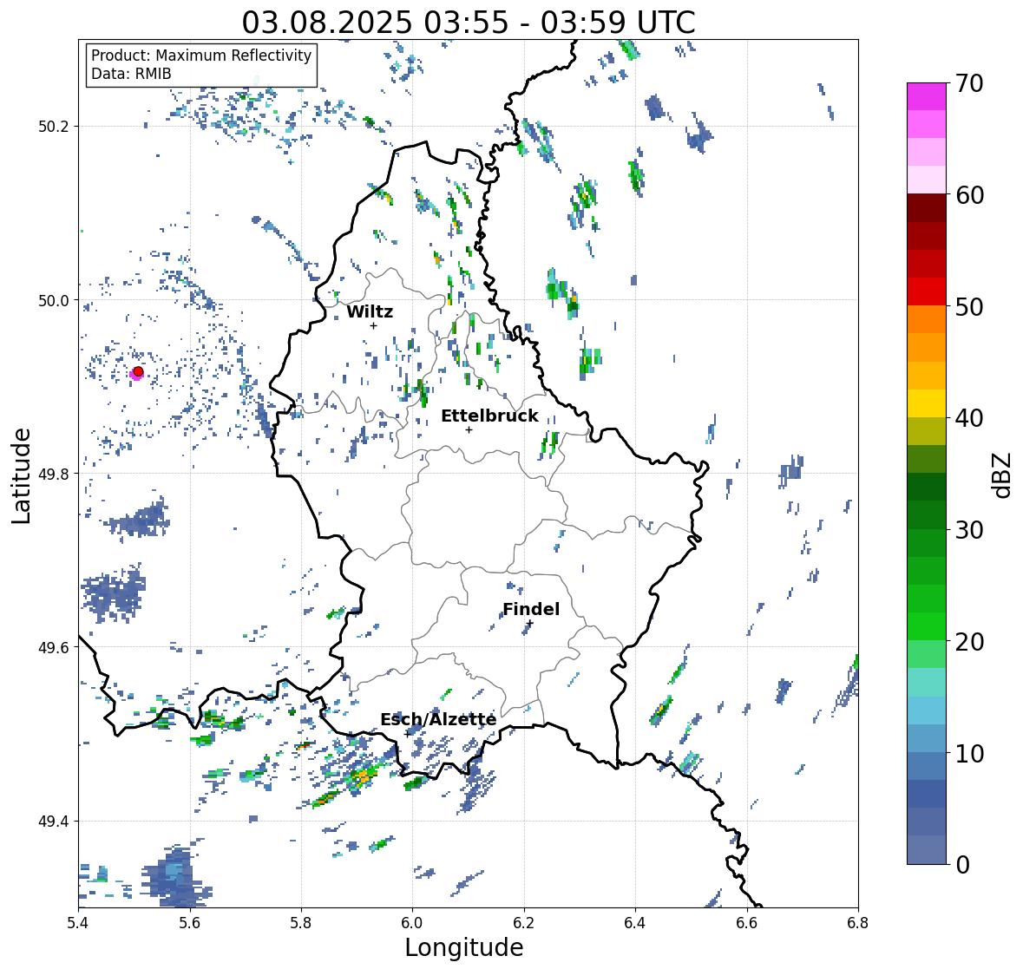This screenshot has width=1023, height=969.
Task: Click the 50.0 latitude tick label
Action: point(56,301)
